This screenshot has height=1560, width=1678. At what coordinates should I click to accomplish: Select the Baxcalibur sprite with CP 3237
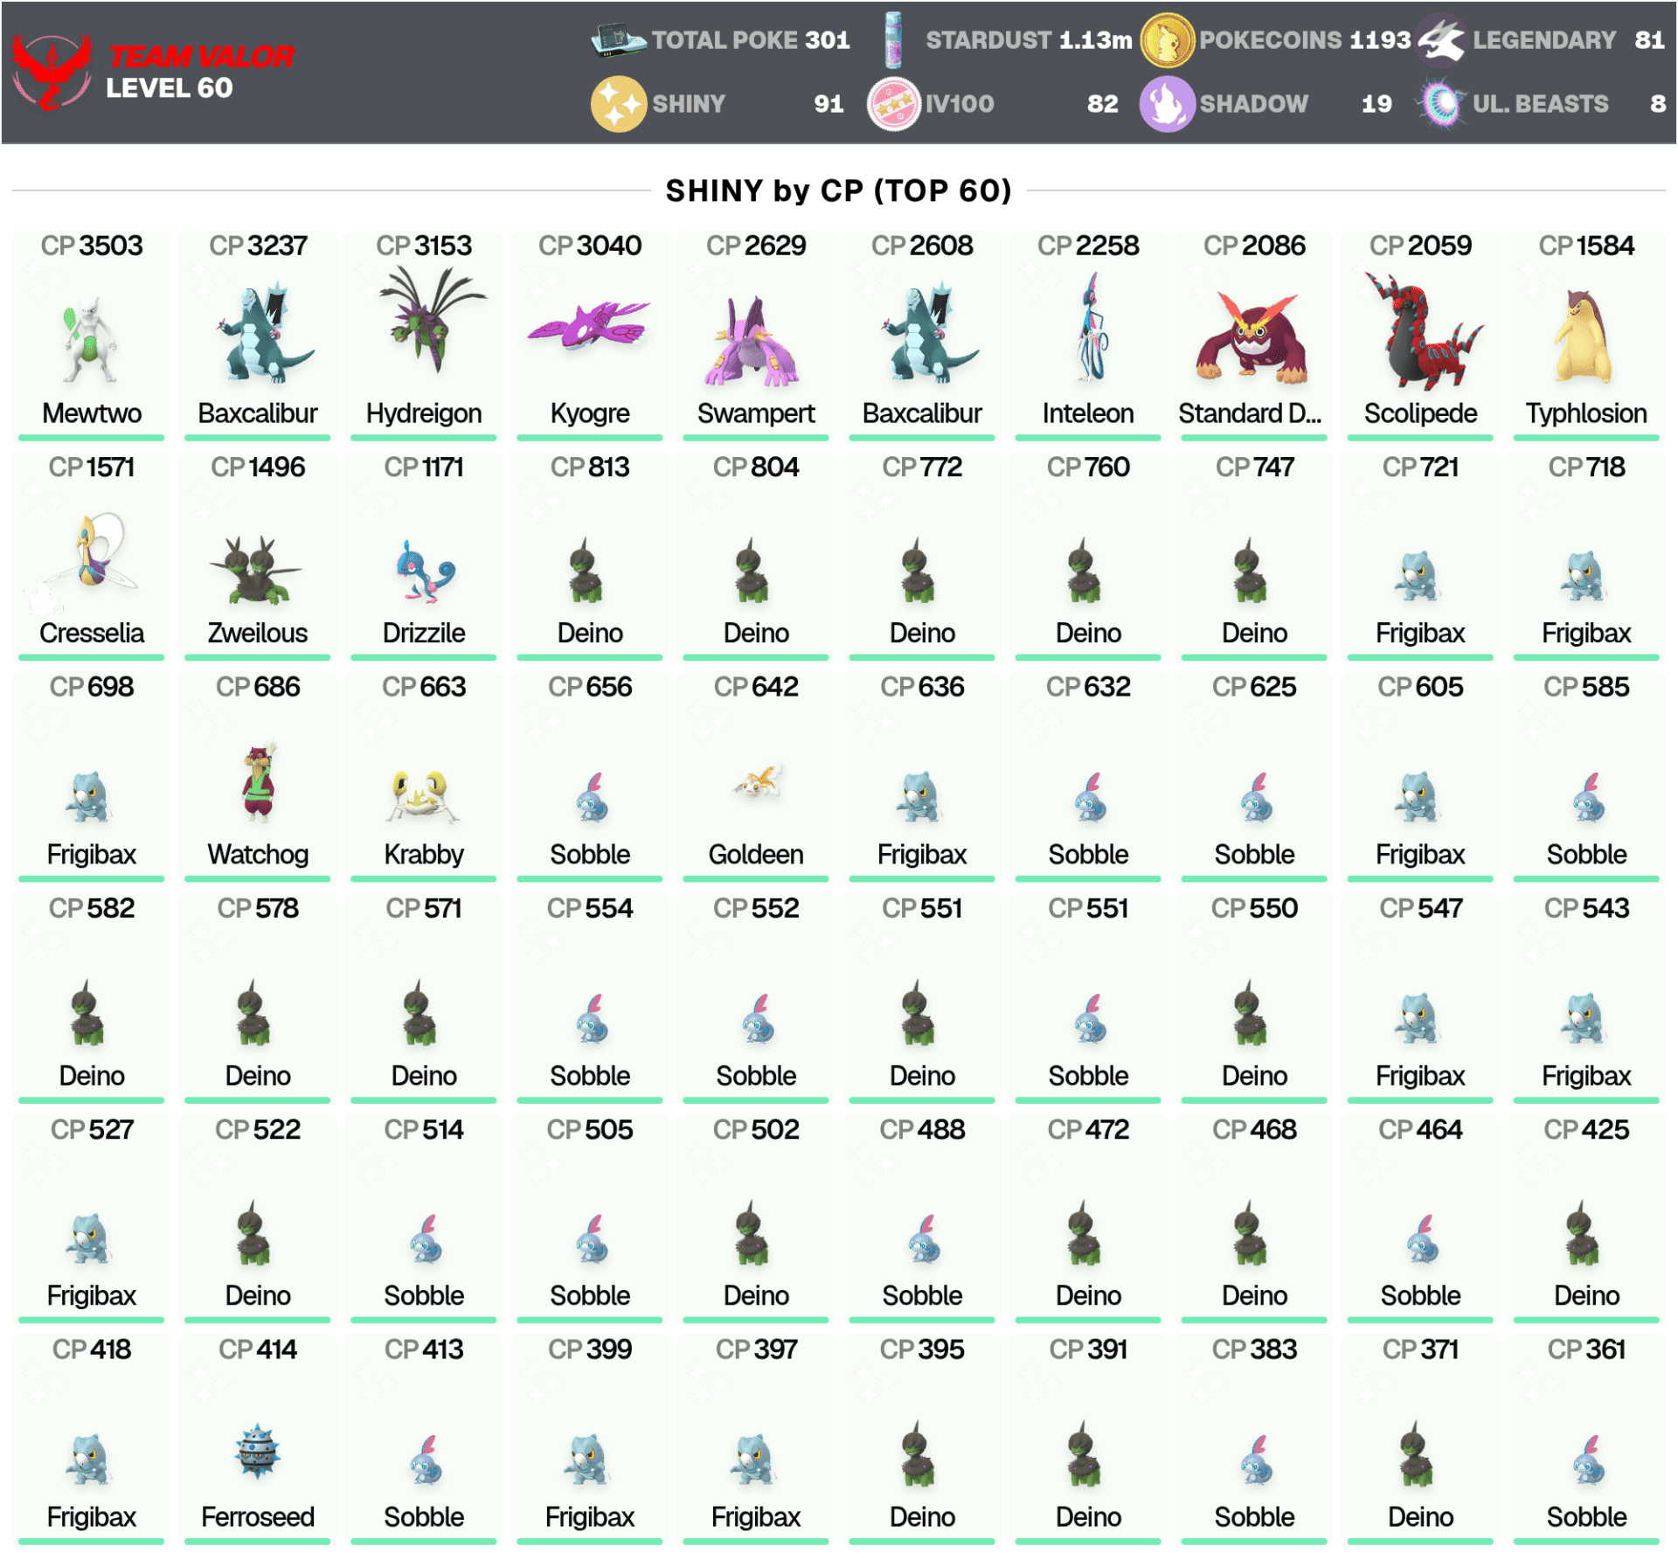pos(264,332)
